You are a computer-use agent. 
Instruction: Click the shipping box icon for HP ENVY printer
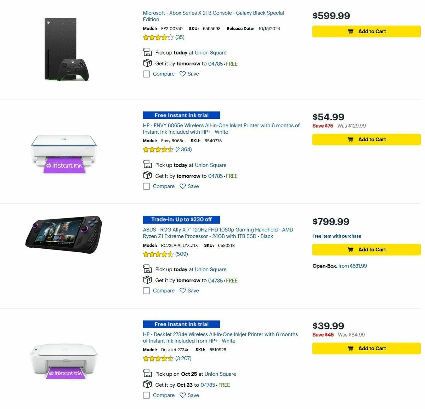(147, 175)
